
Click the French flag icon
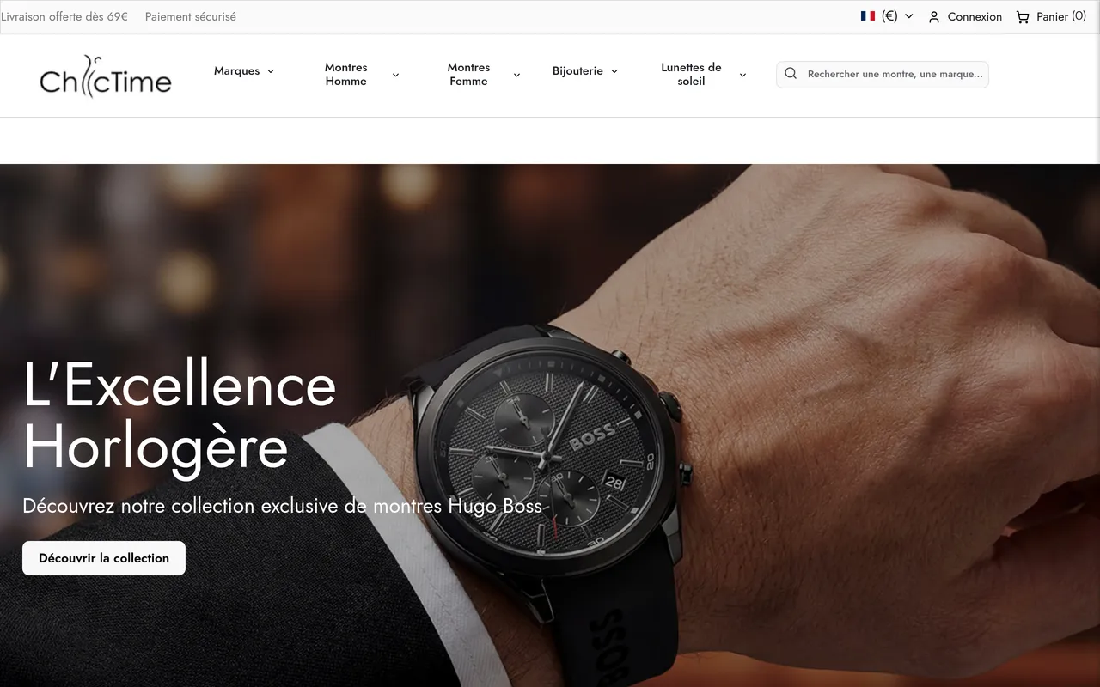[868, 16]
